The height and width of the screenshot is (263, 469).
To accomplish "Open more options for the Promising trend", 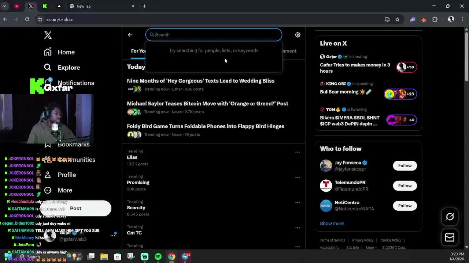I will coord(298,177).
